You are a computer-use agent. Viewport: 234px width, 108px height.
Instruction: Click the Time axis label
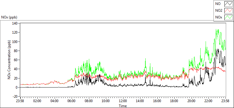[x=123, y=106]
